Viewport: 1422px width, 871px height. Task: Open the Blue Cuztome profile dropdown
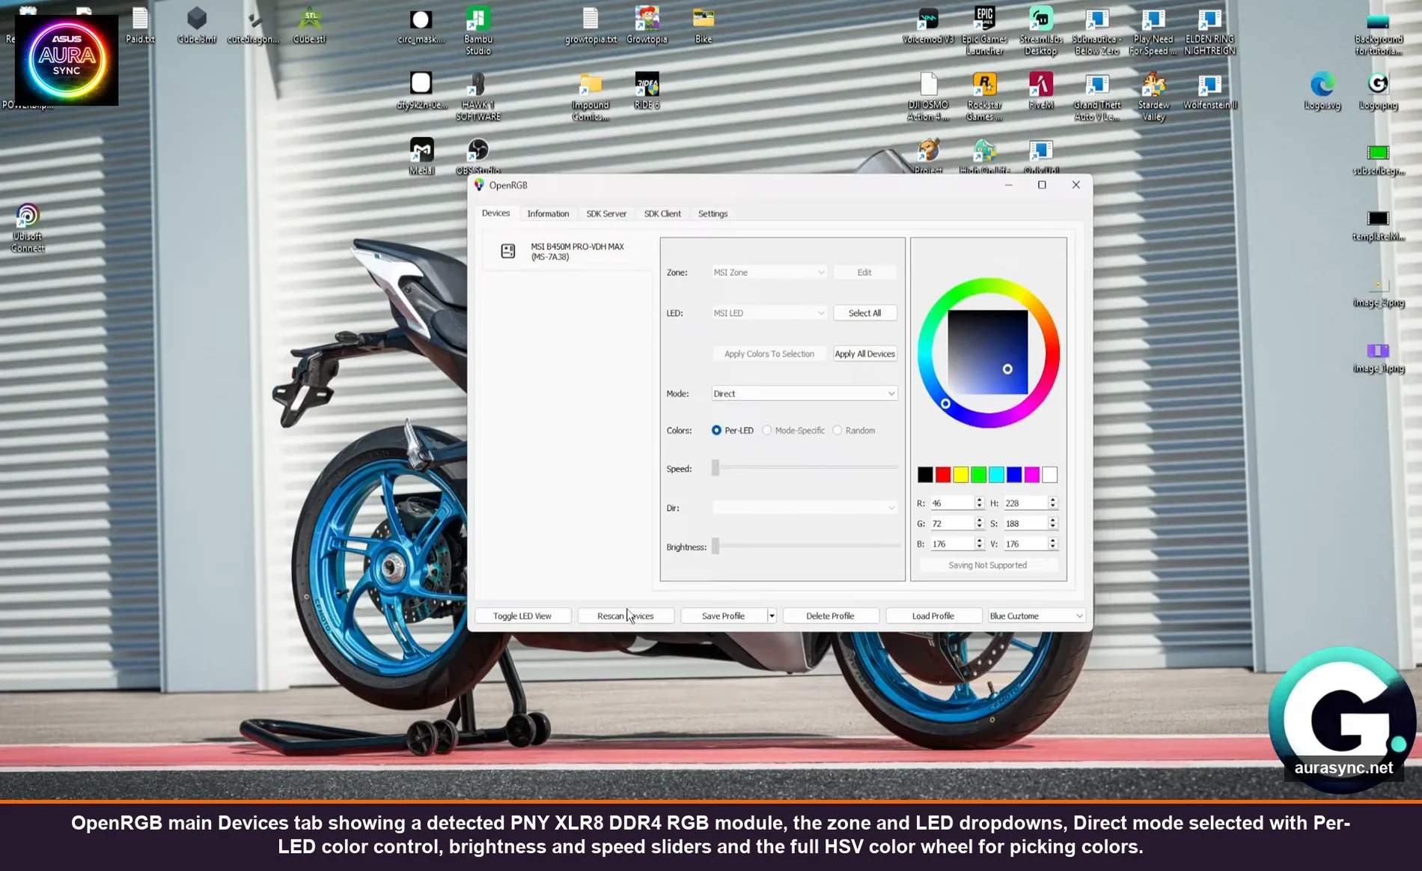pyautogui.click(x=1036, y=615)
